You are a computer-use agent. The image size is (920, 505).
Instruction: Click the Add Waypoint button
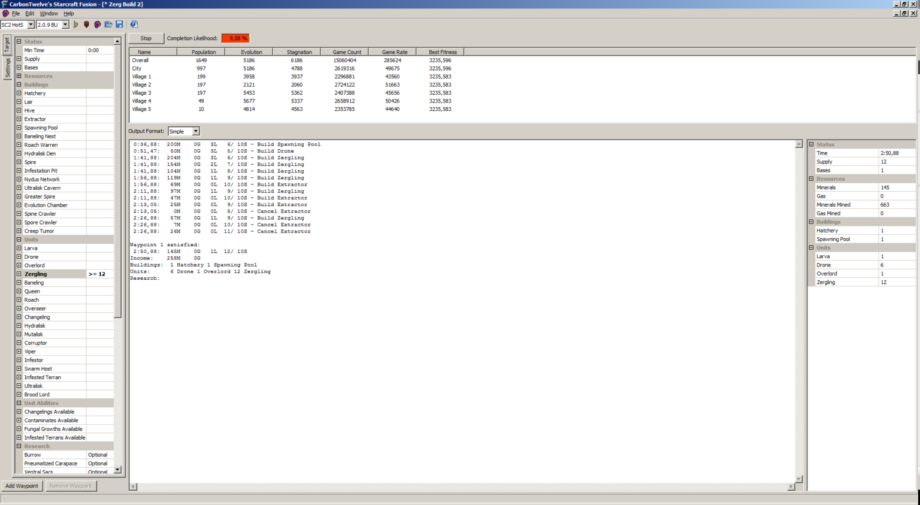click(22, 486)
